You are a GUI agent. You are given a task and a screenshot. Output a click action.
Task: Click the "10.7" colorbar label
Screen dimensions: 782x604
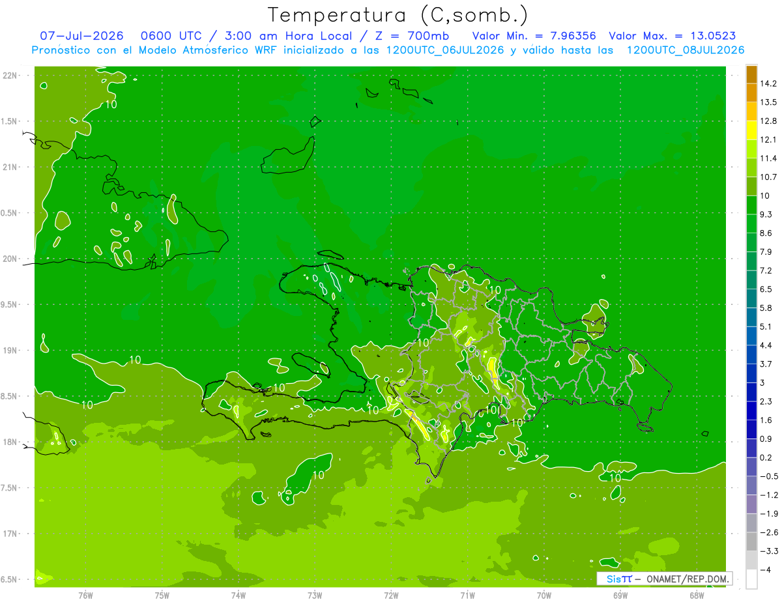pyautogui.click(x=768, y=177)
